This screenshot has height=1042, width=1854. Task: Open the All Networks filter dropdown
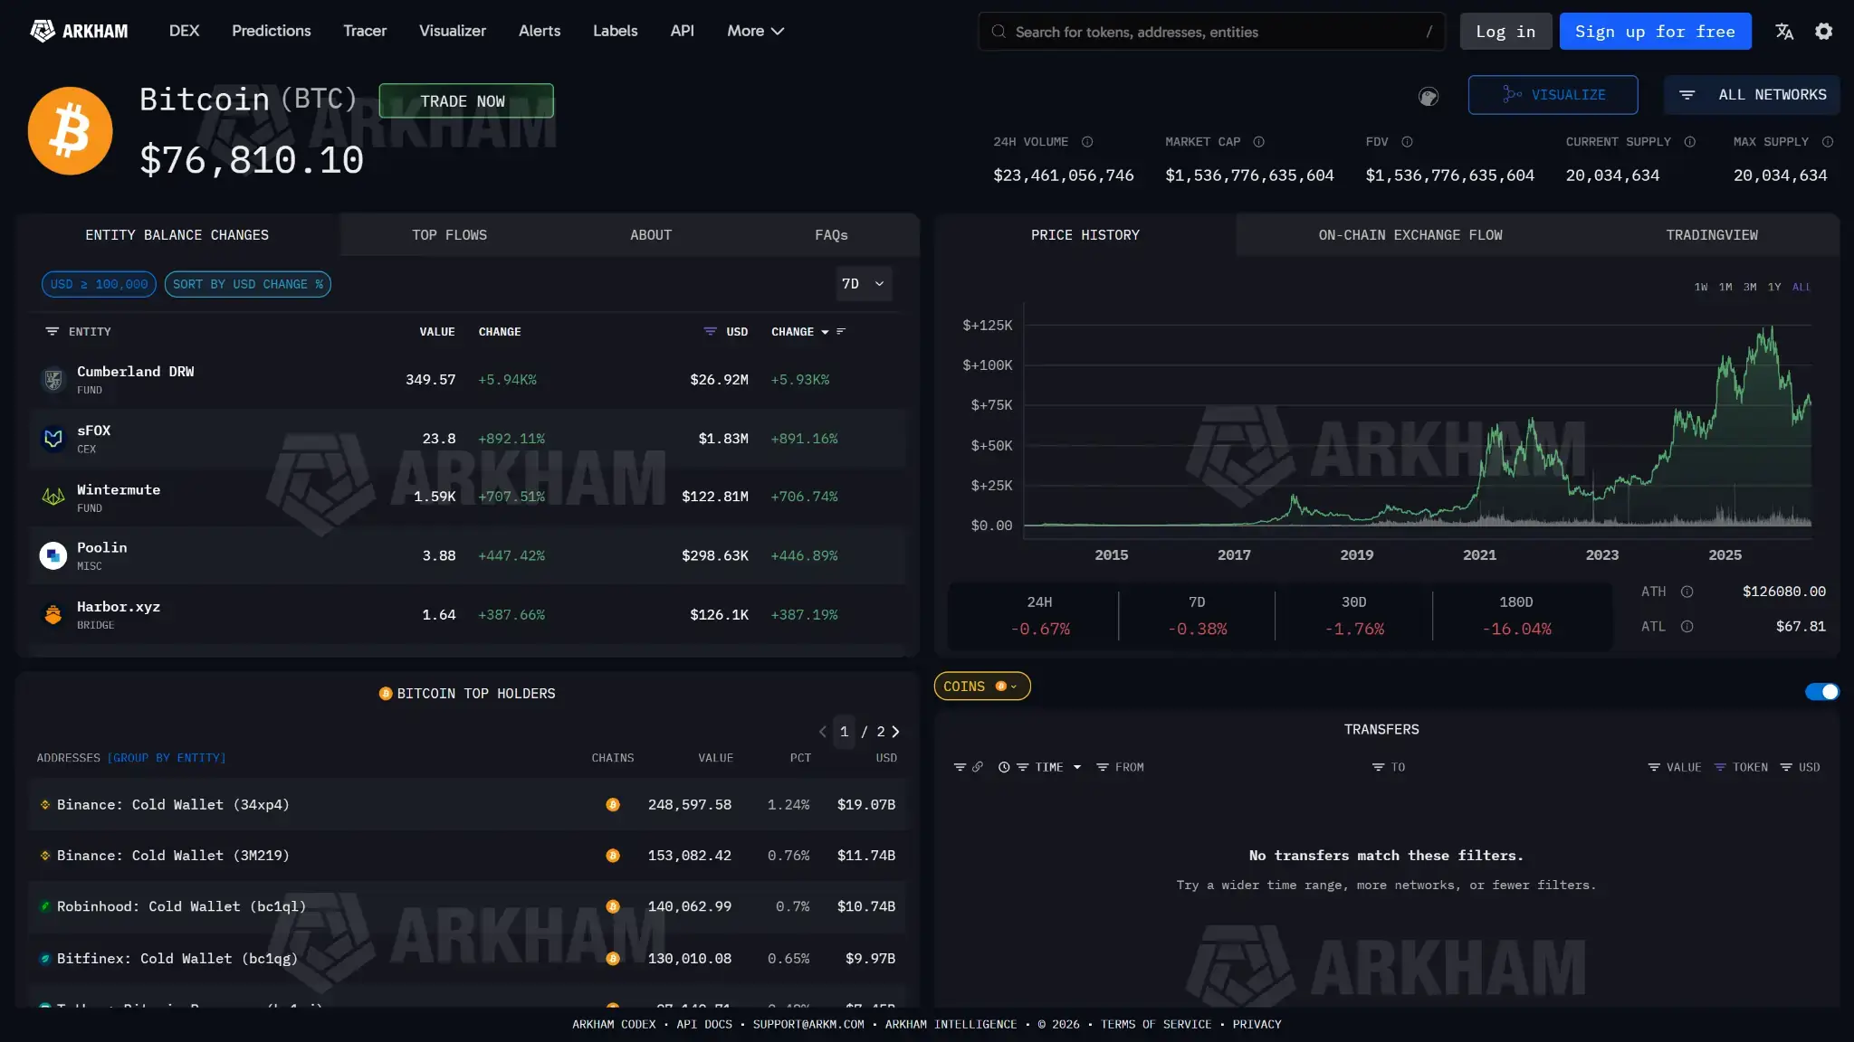click(1752, 95)
